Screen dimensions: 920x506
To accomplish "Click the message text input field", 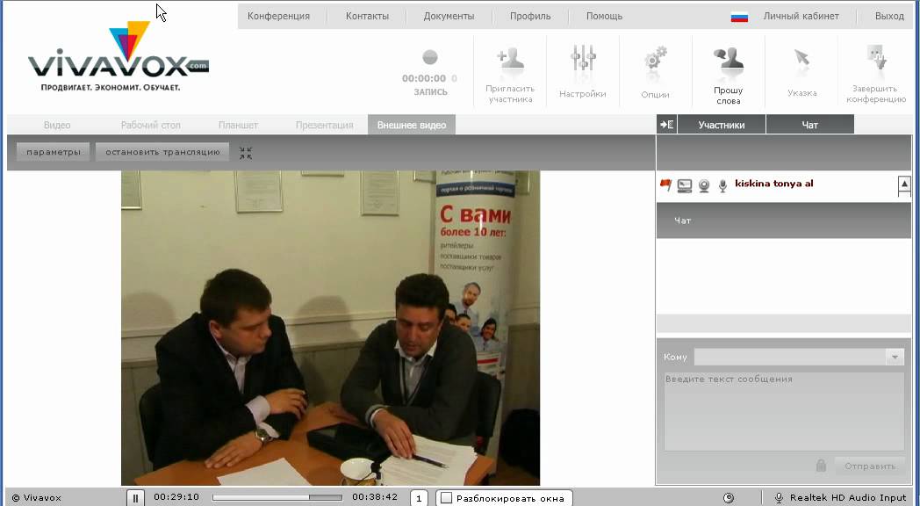I will (x=784, y=411).
